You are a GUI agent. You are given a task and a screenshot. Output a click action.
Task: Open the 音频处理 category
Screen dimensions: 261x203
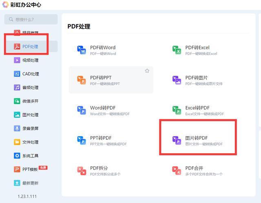coord(31,88)
